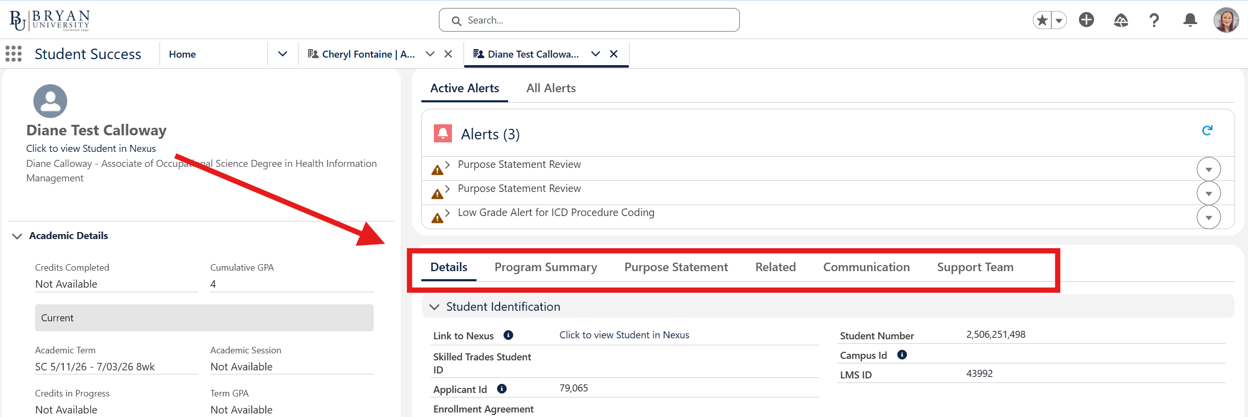
Task: Collapse the Academic Details section
Action: tap(17, 236)
